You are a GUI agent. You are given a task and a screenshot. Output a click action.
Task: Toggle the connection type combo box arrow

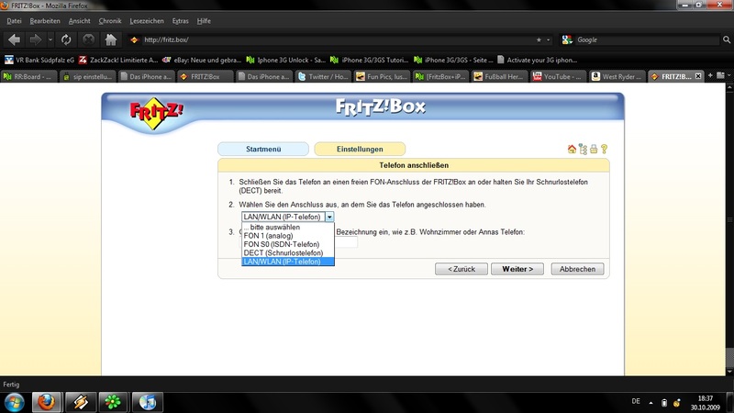329,217
